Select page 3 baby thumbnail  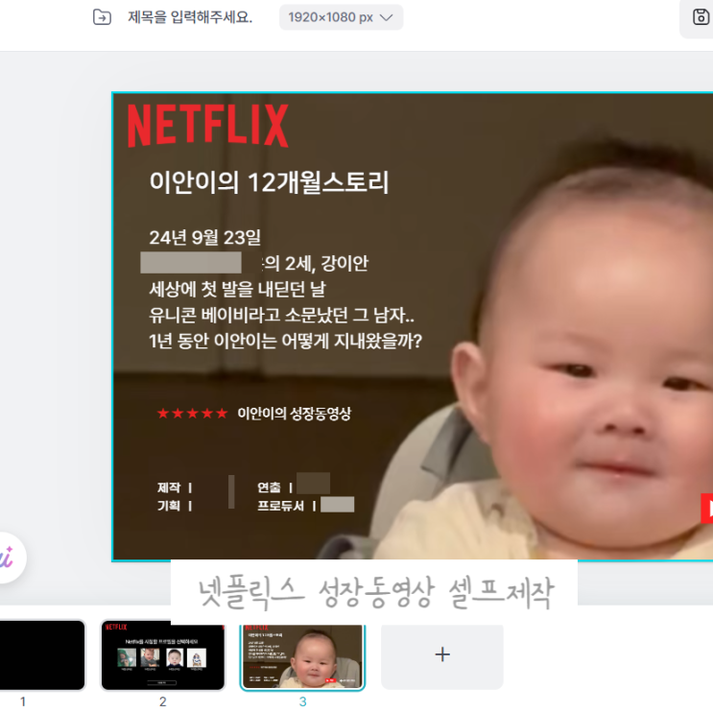pyautogui.click(x=303, y=657)
